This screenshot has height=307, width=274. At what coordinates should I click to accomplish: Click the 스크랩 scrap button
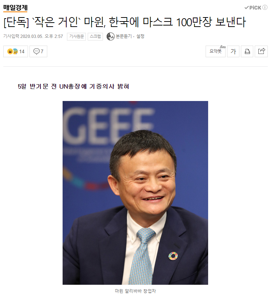click(x=95, y=36)
